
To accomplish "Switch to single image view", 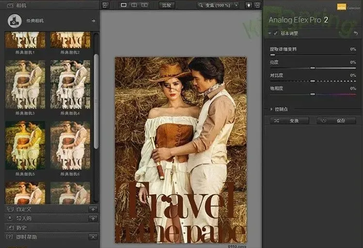I will (x=124, y=5).
